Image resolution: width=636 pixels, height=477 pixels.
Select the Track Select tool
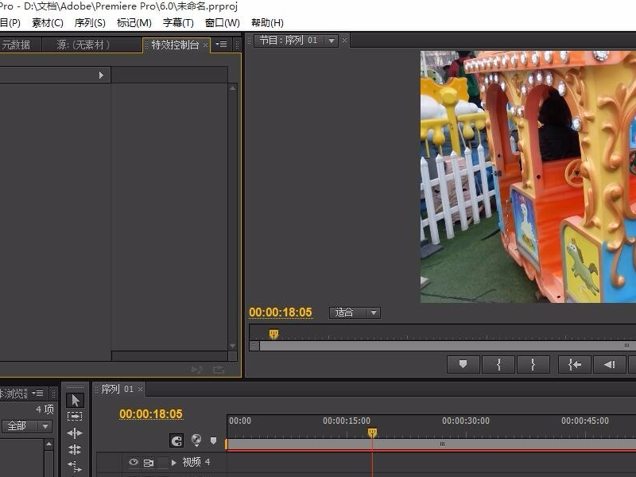tap(75, 416)
